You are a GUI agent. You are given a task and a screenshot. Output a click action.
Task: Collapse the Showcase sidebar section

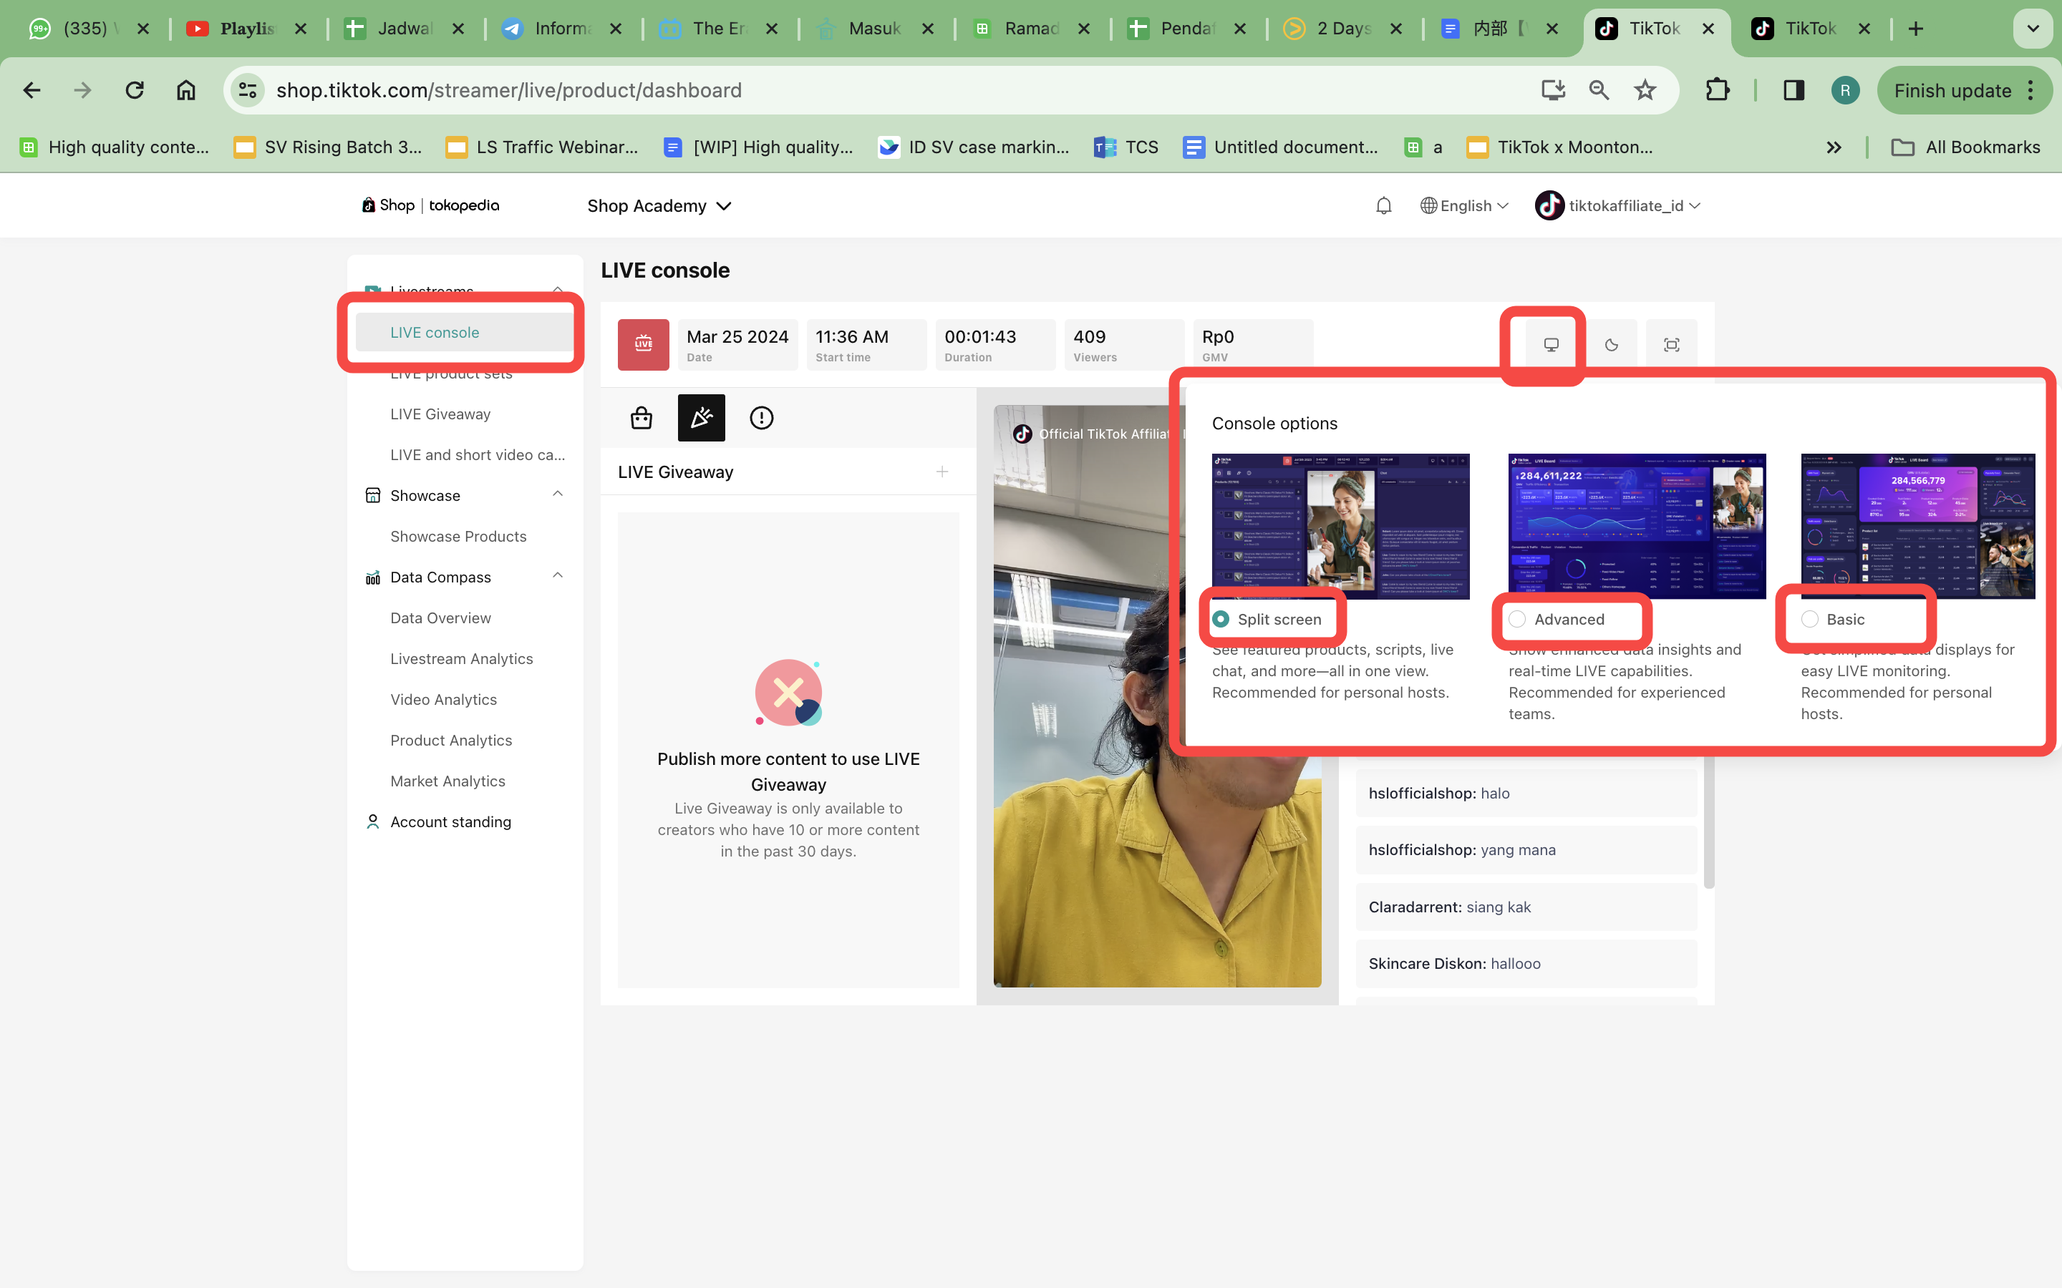(557, 495)
